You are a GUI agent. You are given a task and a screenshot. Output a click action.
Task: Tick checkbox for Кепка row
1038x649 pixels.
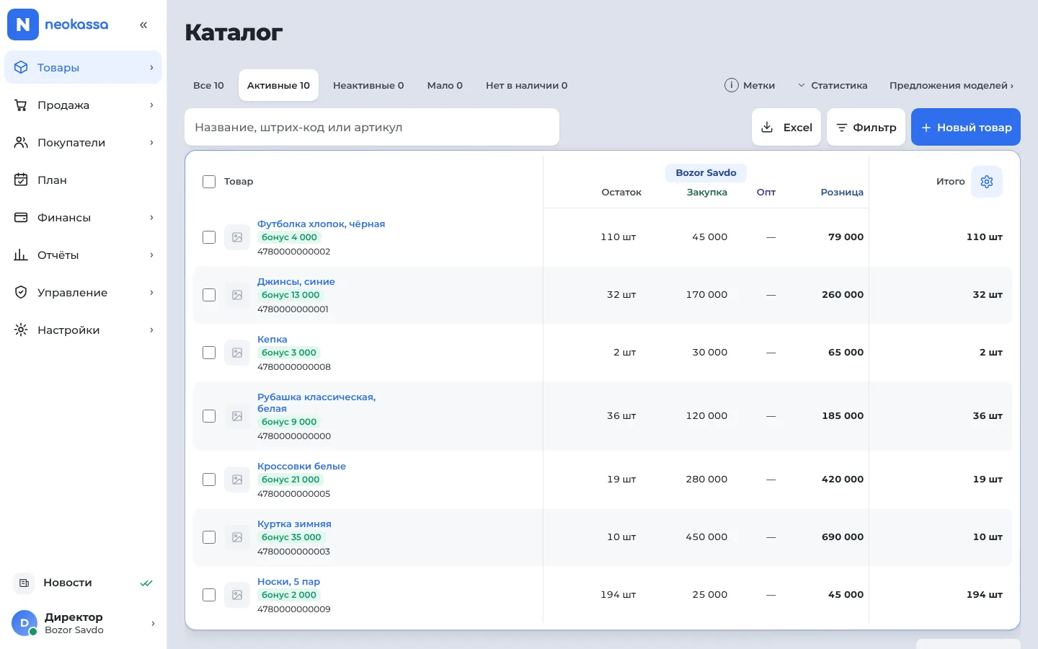(x=209, y=353)
